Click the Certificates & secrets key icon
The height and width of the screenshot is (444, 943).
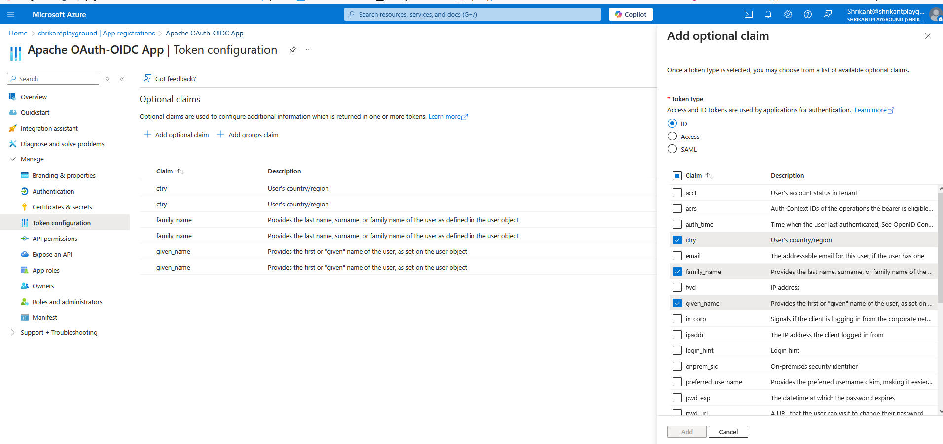coord(24,207)
